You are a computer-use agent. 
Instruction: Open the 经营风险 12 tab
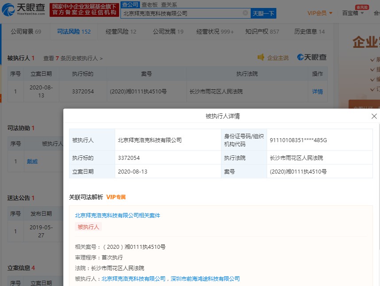[x=121, y=31]
